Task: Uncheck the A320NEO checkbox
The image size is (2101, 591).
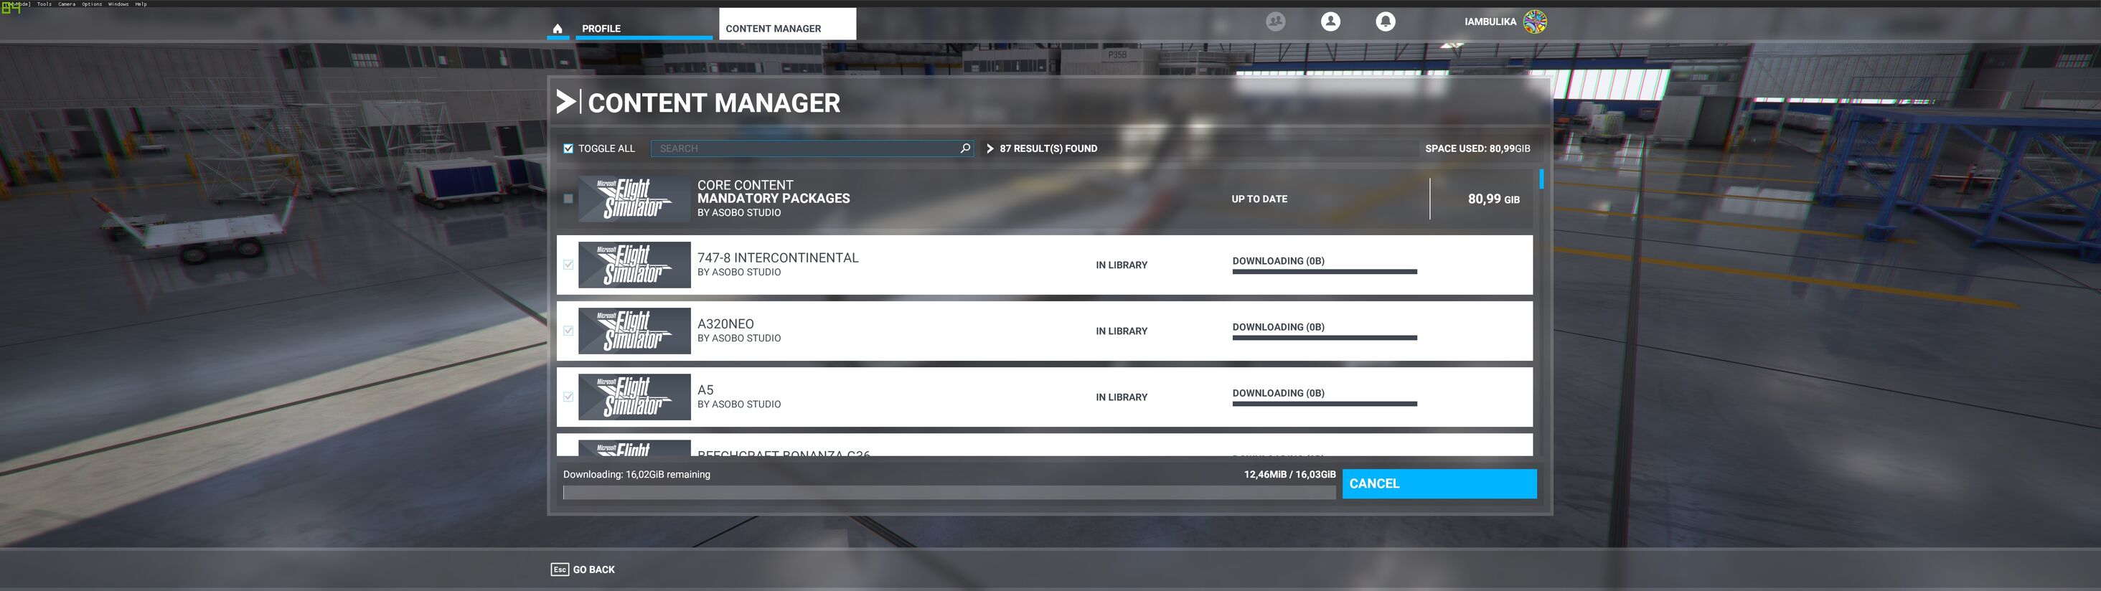Action: (568, 331)
